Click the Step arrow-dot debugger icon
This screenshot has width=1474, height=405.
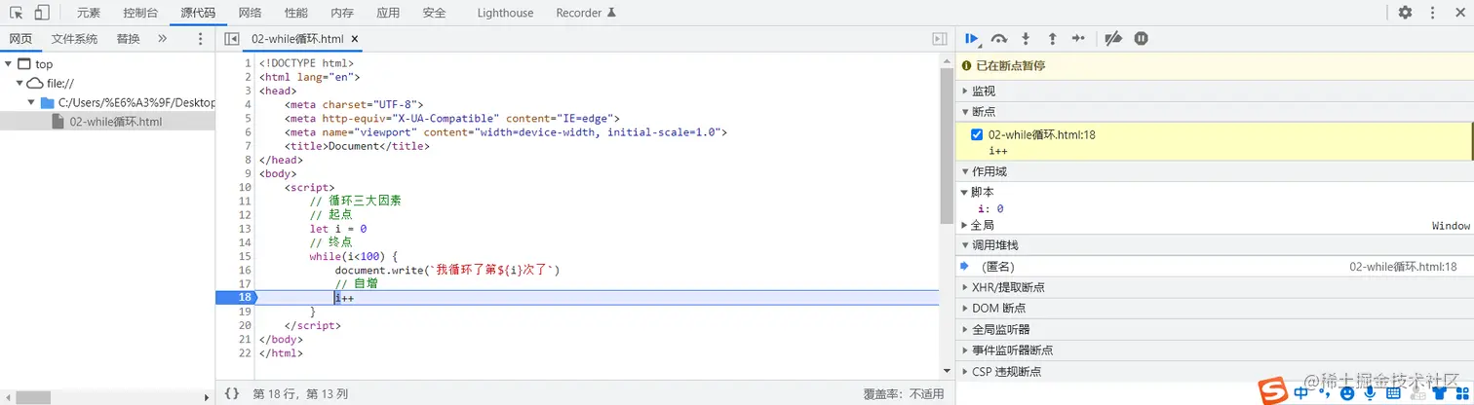(1078, 39)
